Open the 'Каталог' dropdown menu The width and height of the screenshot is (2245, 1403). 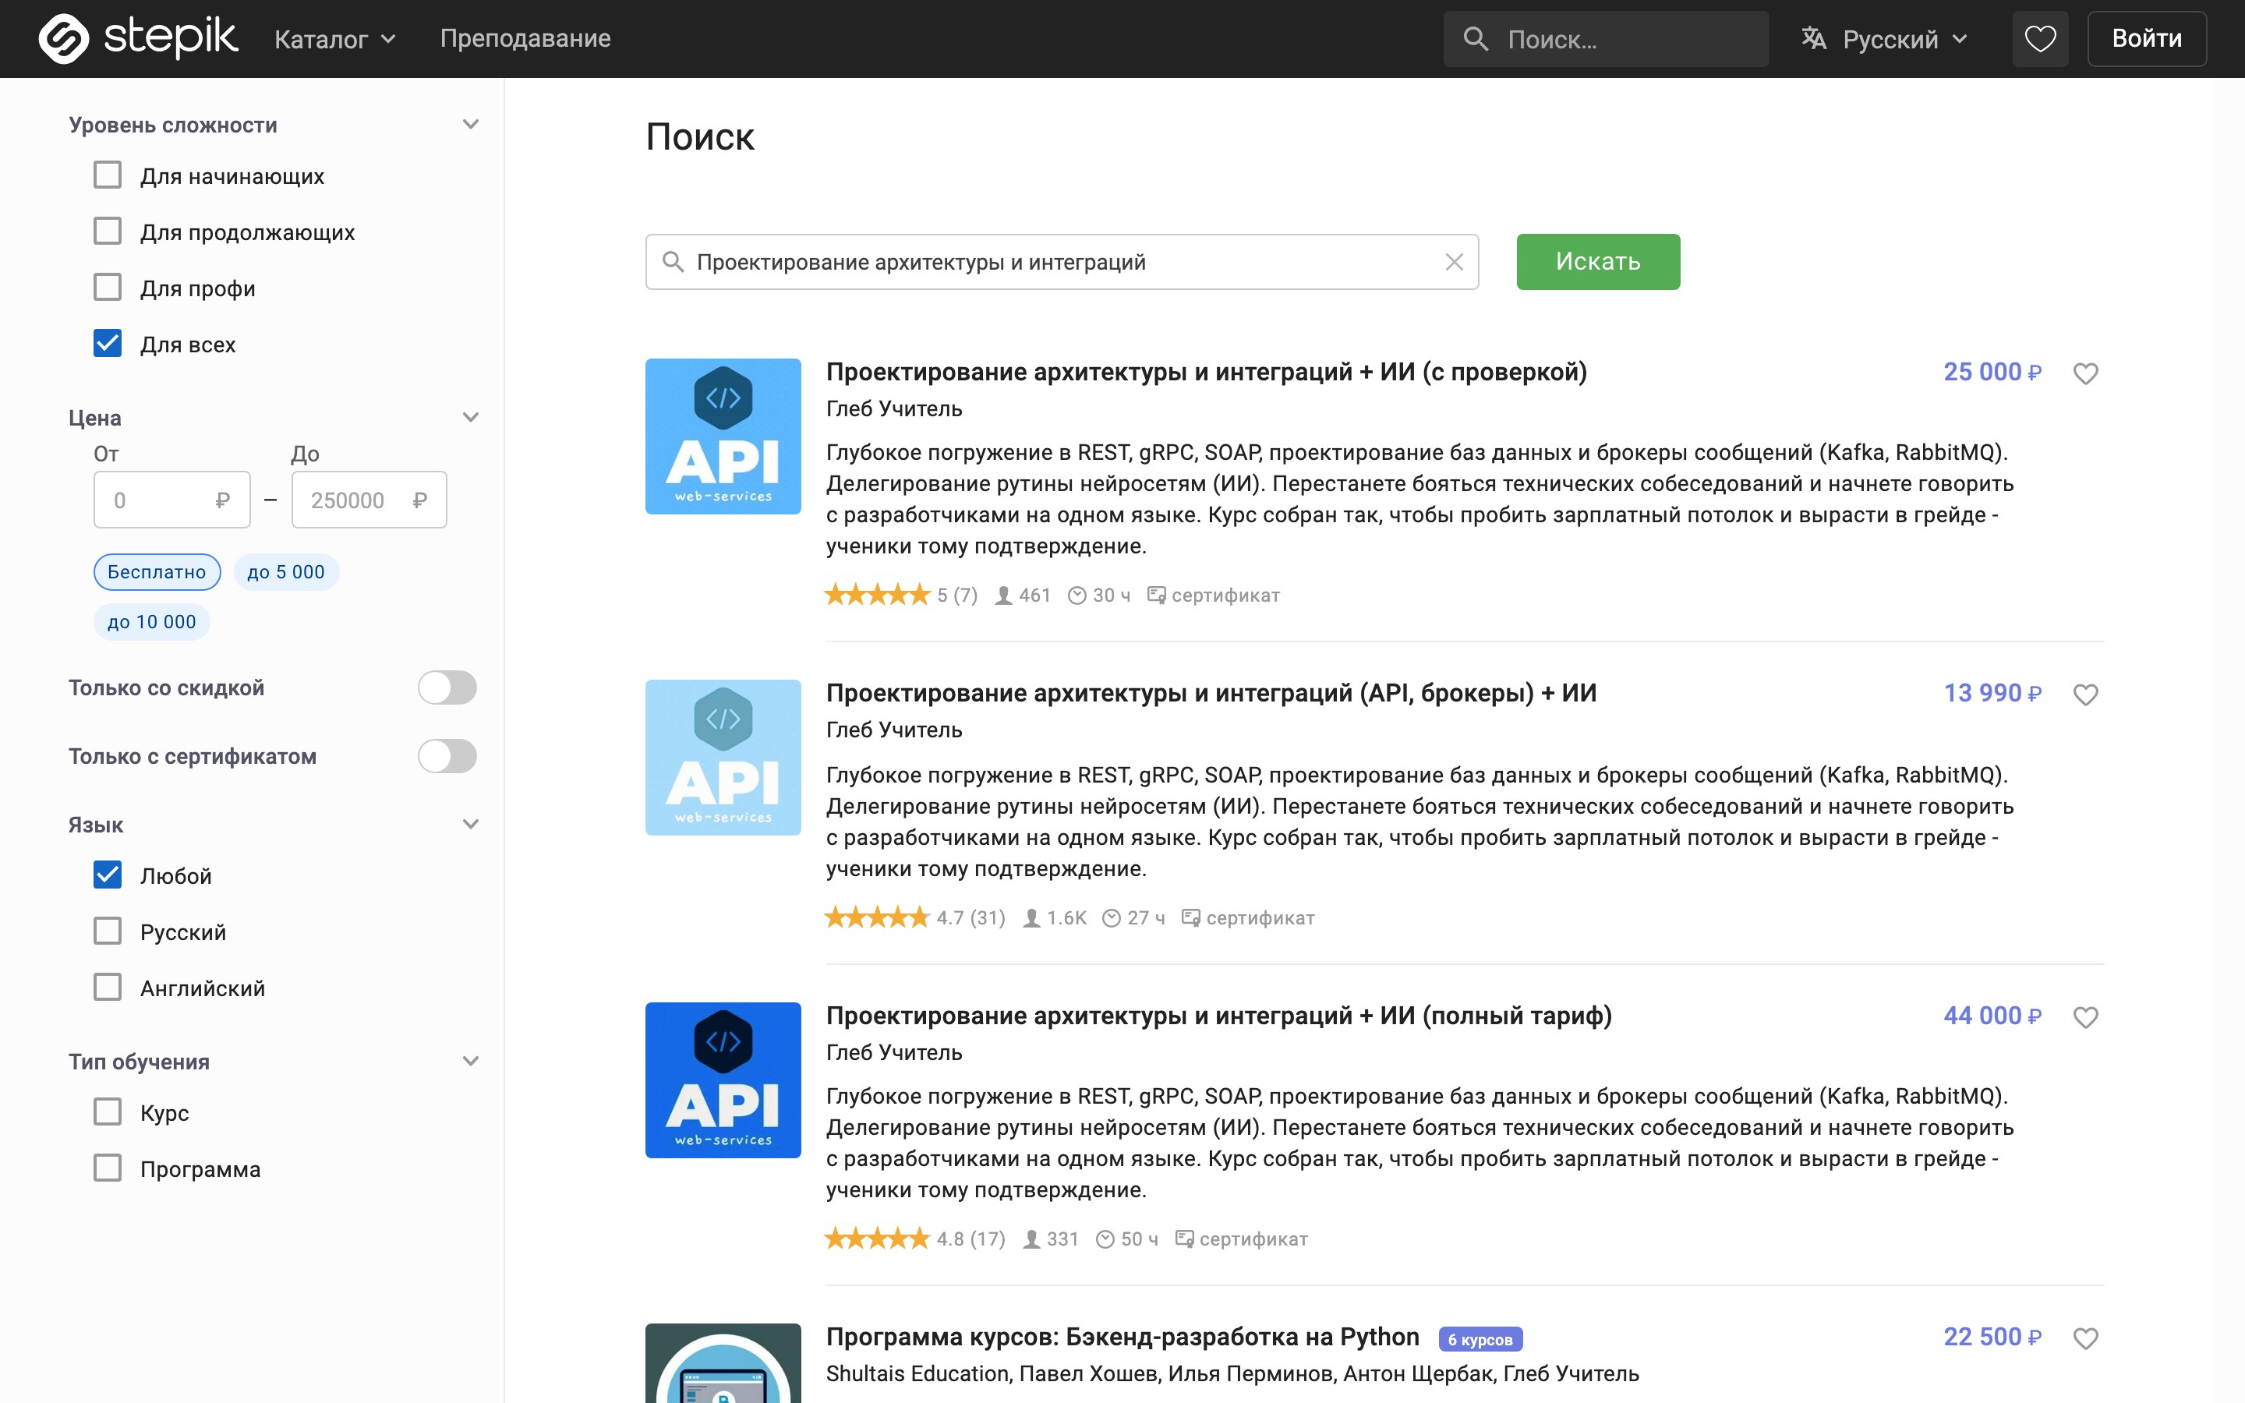pos(336,39)
